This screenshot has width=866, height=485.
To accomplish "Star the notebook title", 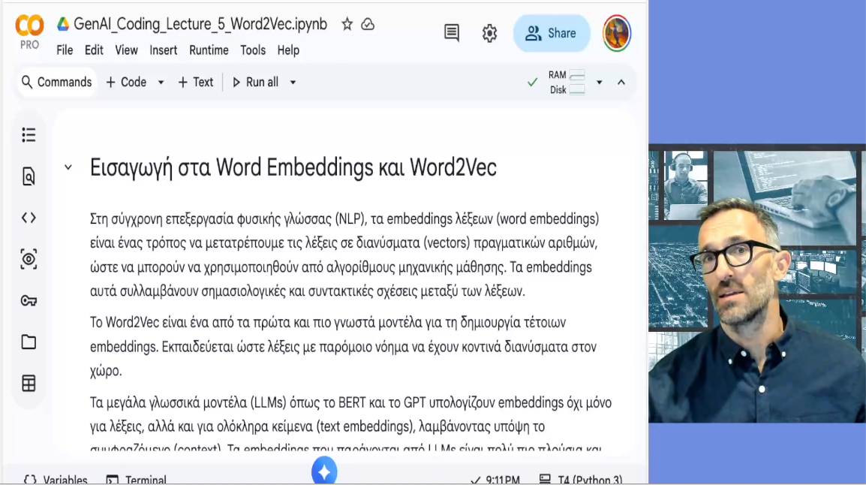I will point(347,24).
